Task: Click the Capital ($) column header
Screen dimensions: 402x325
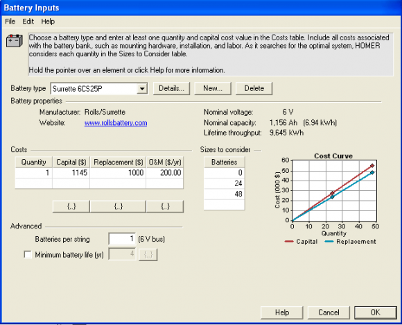Action: [71, 162]
